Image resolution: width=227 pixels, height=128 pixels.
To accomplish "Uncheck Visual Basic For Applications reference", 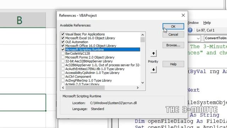I will [x=63, y=34].
